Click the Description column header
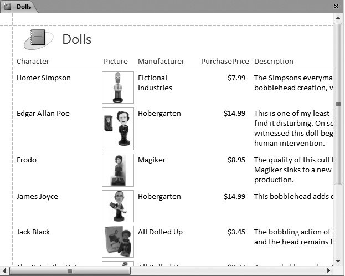The image size is (345, 276). pyautogui.click(x=274, y=62)
